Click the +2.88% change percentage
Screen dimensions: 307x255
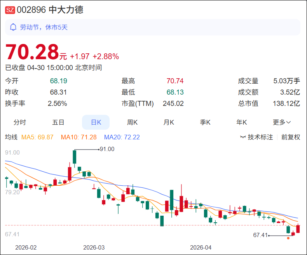[x=106, y=56]
